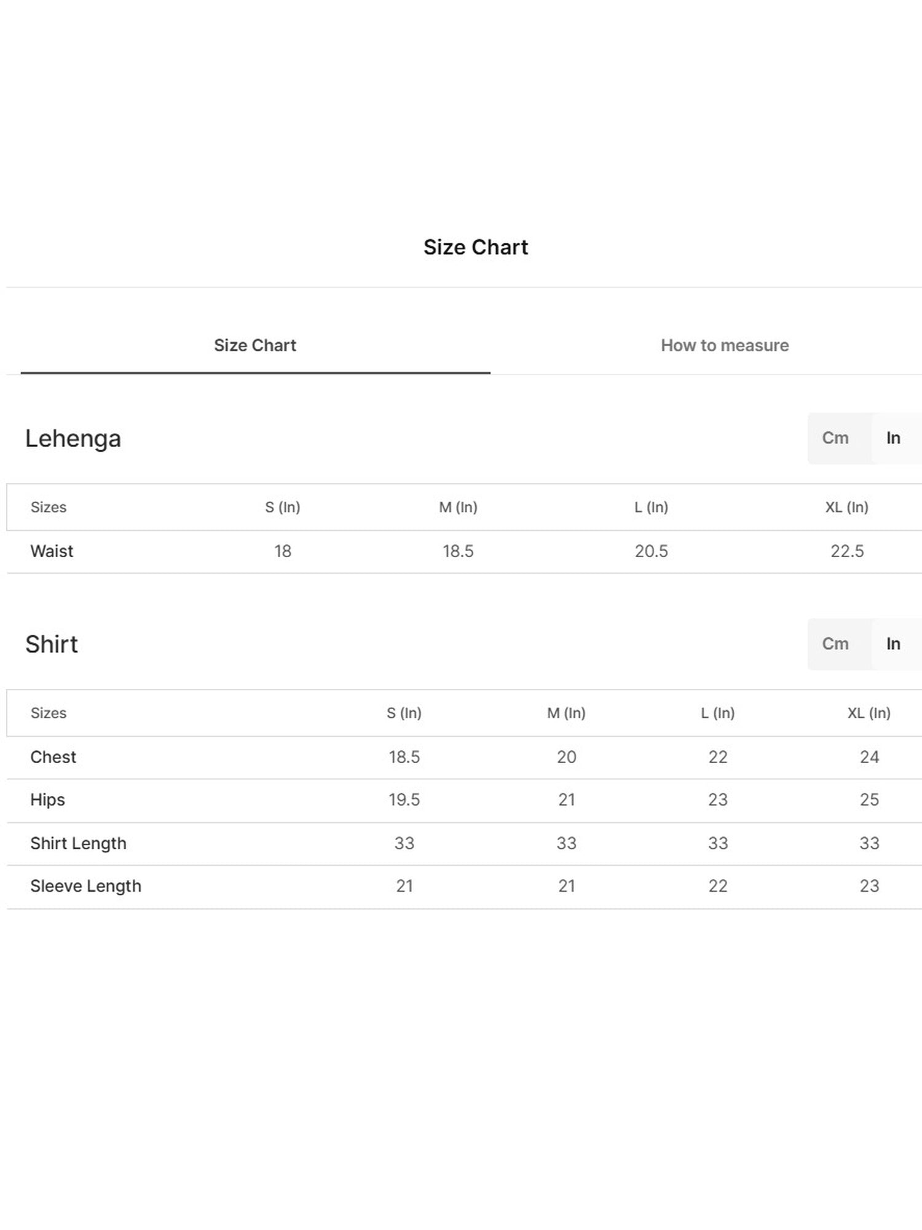The image size is (922, 1230).
Task: Toggle Shirt units to Cm
Action: 835,644
